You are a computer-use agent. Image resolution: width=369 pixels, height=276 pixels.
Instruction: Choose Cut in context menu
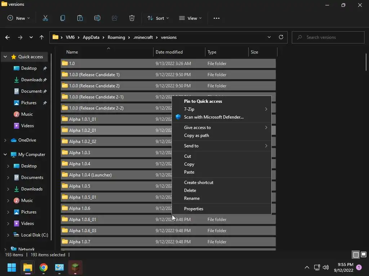pos(222,156)
